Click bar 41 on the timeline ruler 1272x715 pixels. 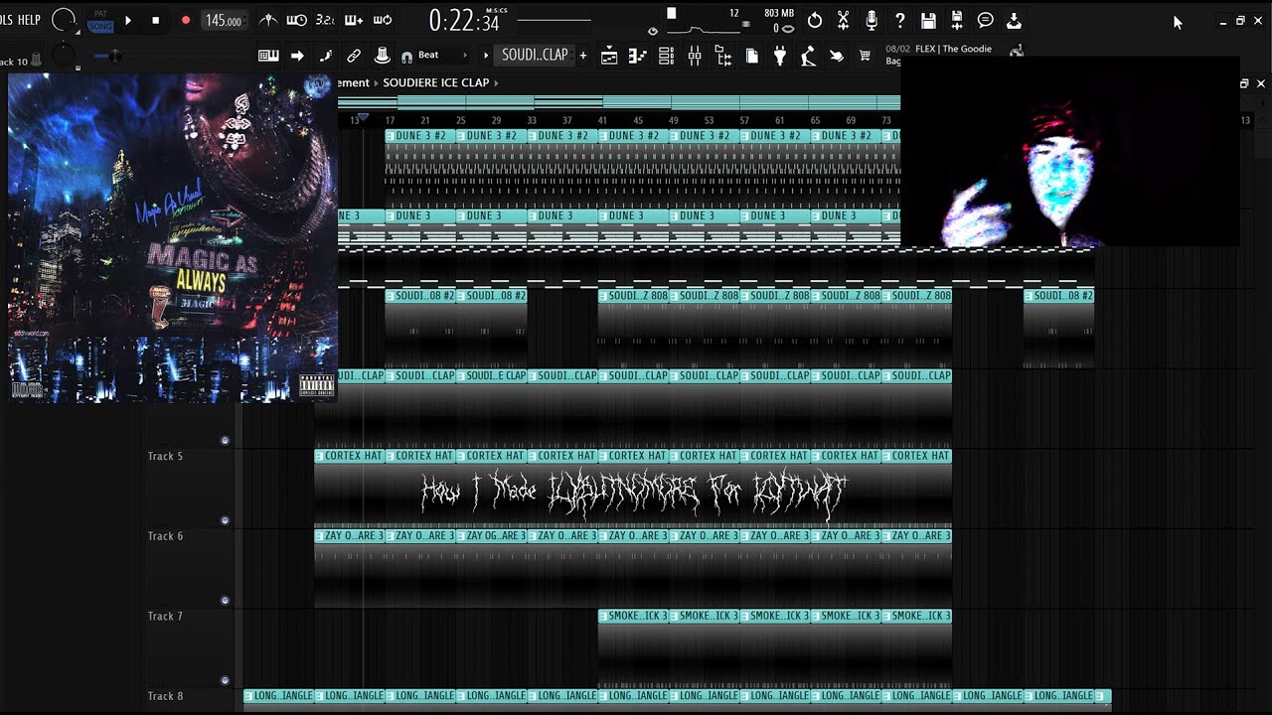[602, 120]
